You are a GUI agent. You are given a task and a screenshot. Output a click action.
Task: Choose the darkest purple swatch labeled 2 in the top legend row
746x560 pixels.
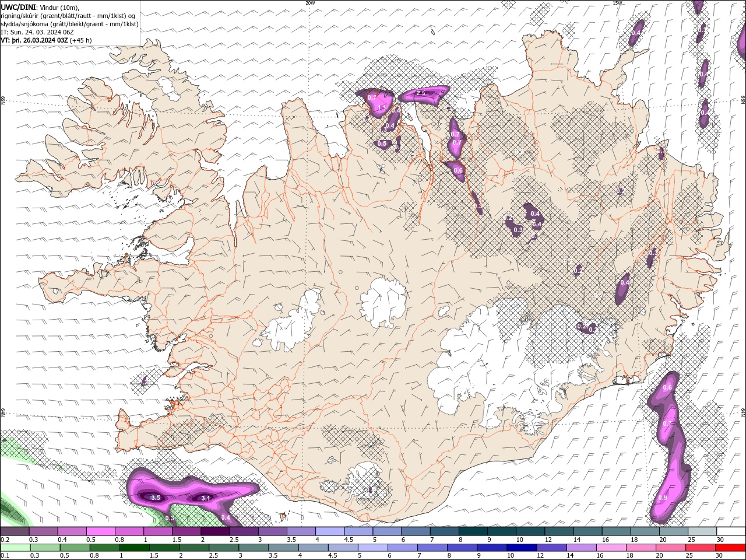tap(215, 531)
